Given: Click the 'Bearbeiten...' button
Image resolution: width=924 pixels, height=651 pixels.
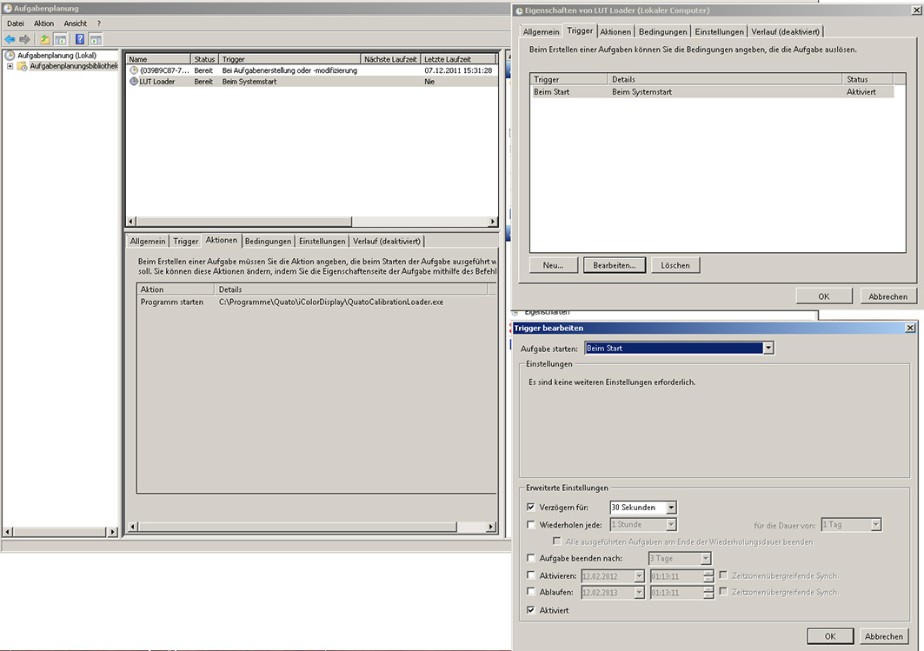Looking at the screenshot, I should [615, 265].
